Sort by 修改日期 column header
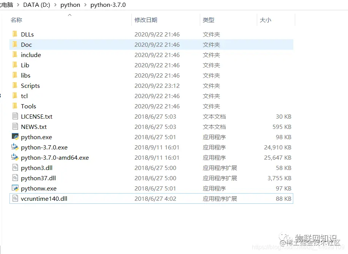Screen dimensions: 348x254 tap(146, 20)
